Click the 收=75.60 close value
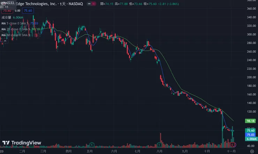The image size is (258, 154). click(x=150, y=4)
